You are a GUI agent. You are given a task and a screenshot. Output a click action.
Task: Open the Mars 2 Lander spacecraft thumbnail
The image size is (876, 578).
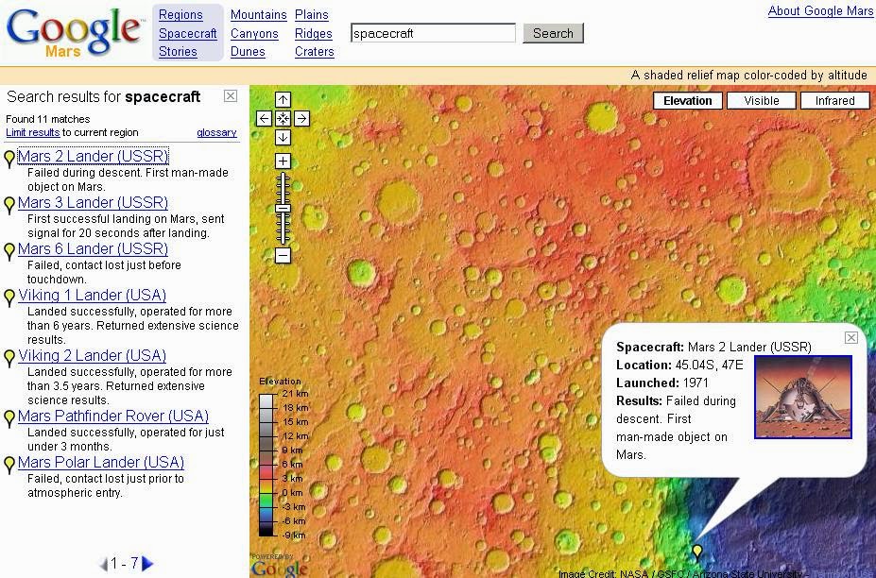pos(803,397)
